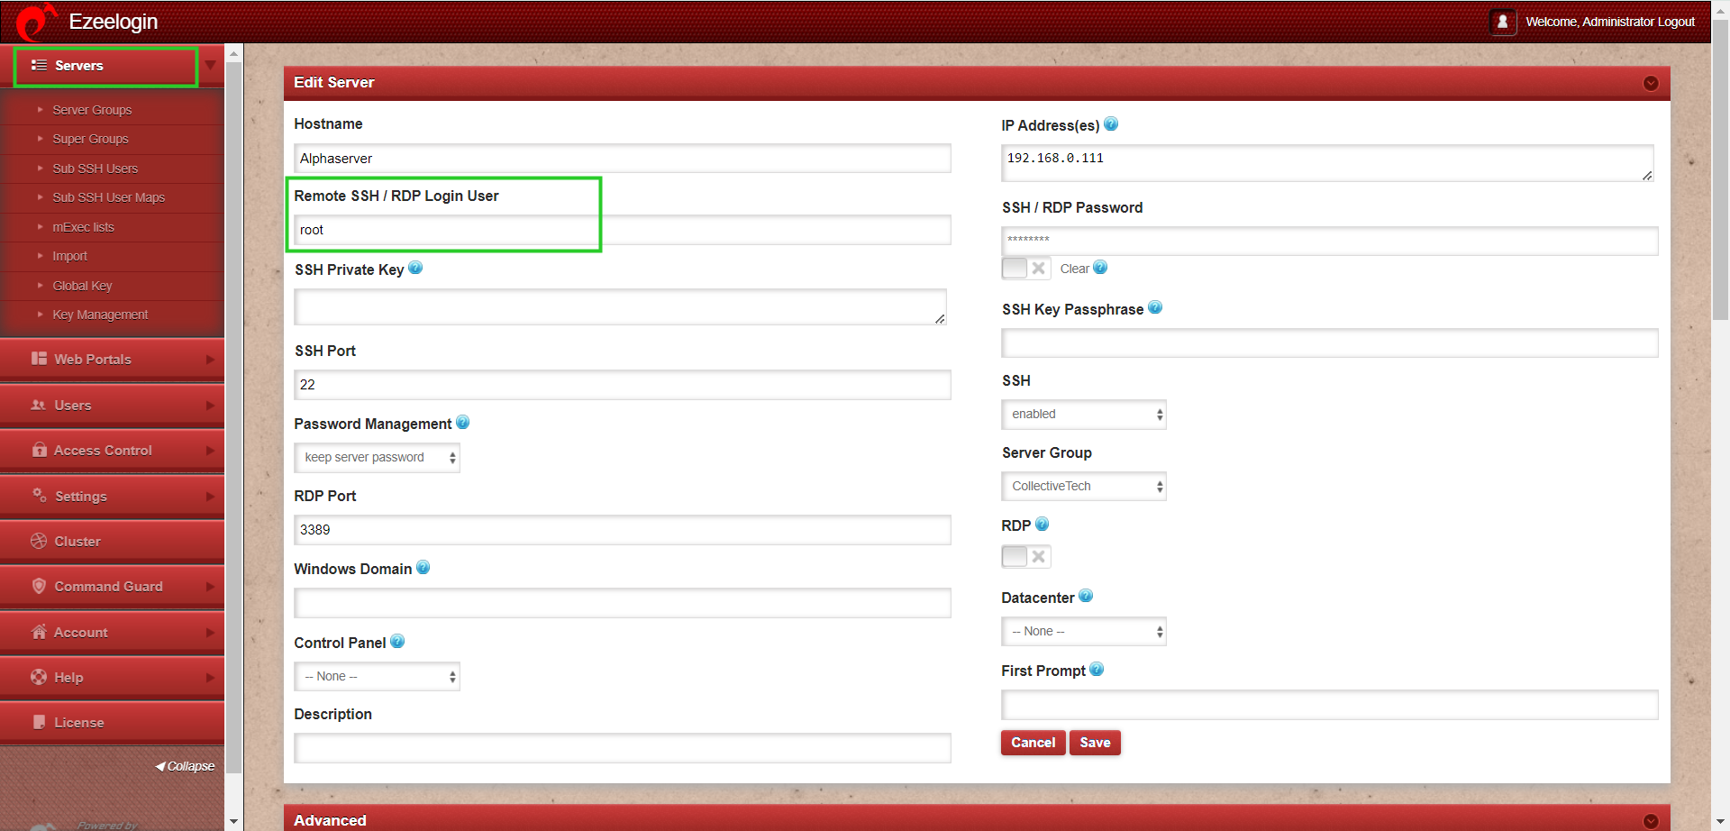1730x831 pixels.
Task: Open help tooltip for Control Panel
Action: [397, 642]
